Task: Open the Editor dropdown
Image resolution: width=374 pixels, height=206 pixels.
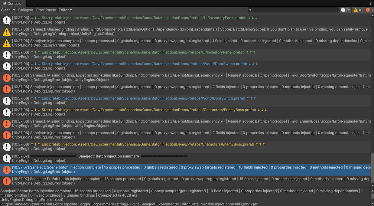Action: click(x=65, y=10)
